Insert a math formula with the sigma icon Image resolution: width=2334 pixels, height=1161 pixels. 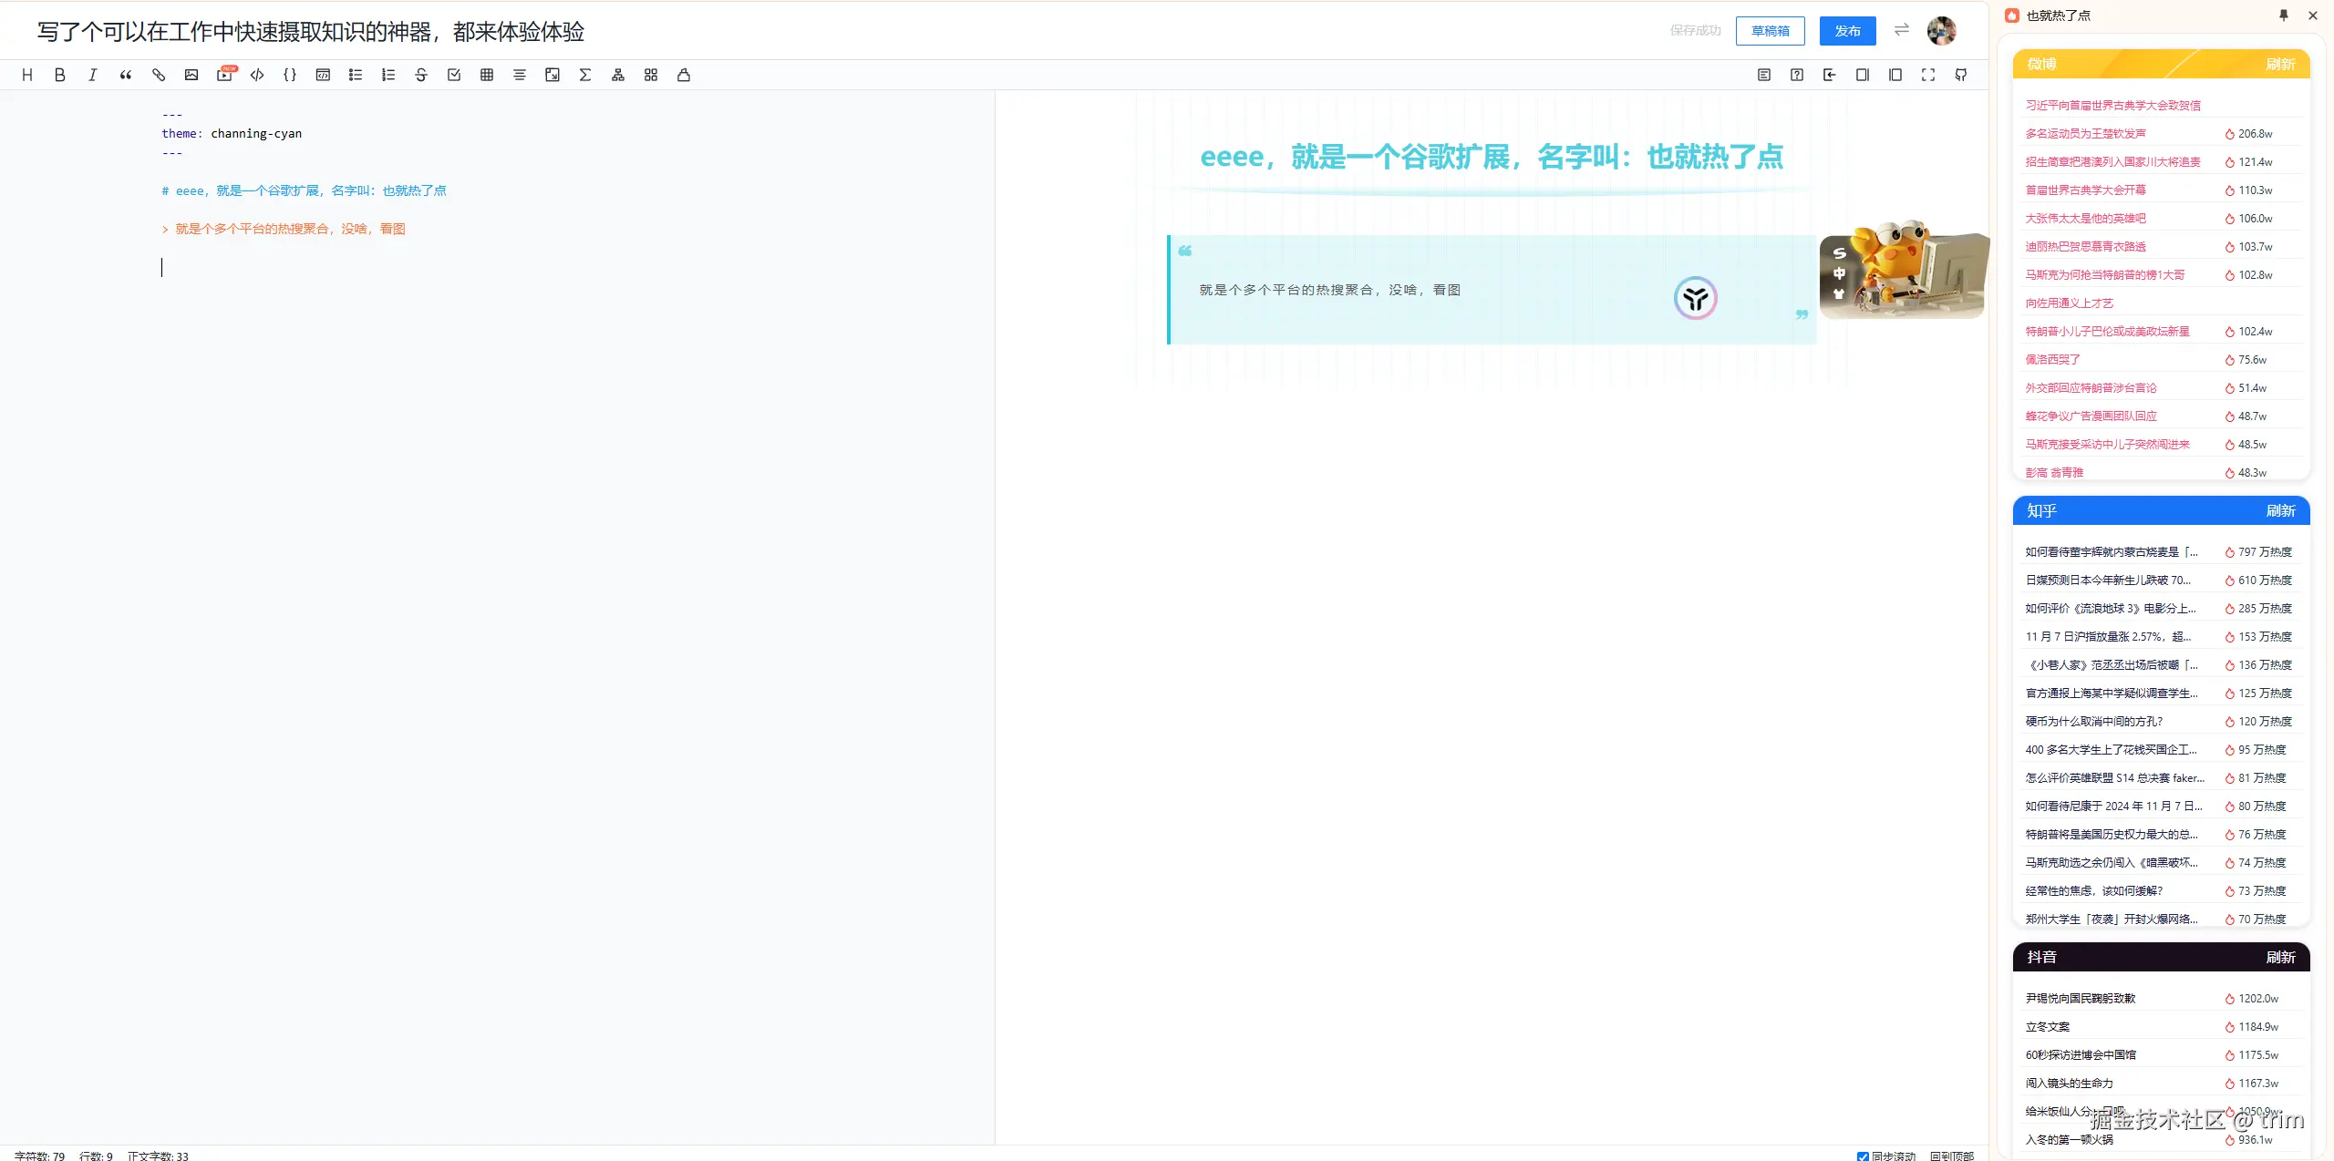click(585, 75)
